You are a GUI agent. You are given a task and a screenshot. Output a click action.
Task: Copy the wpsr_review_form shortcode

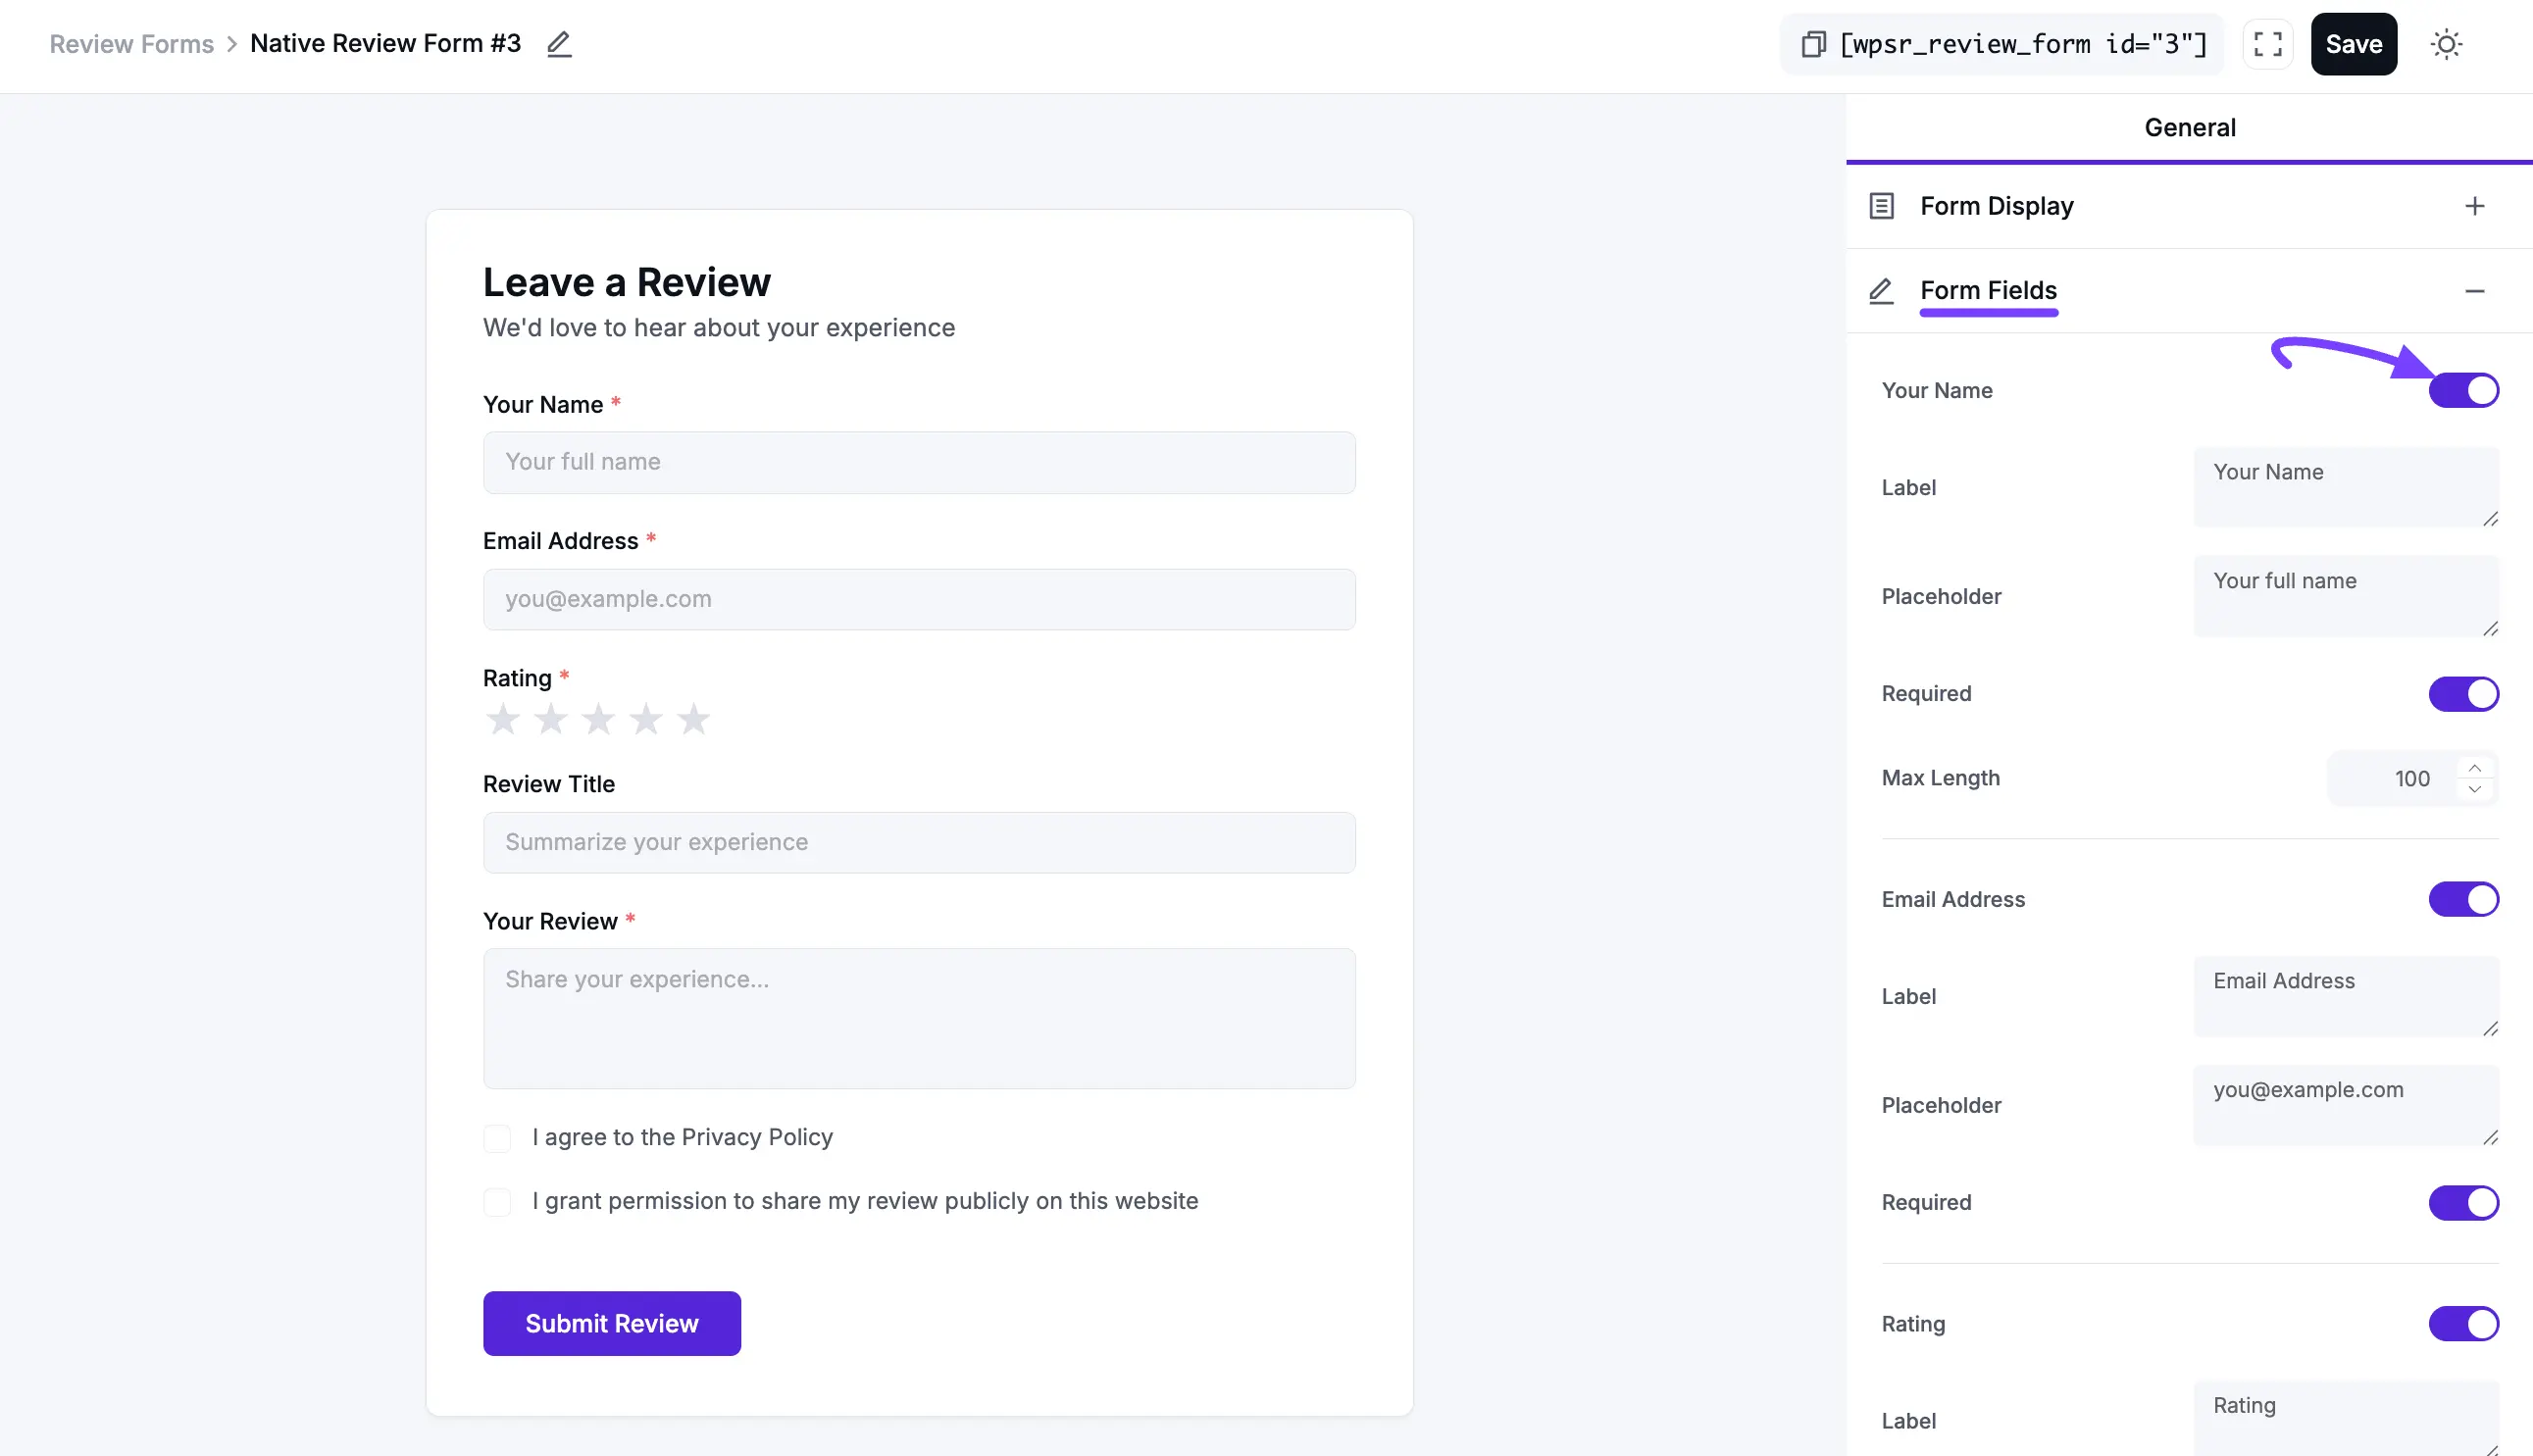(1813, 44)
